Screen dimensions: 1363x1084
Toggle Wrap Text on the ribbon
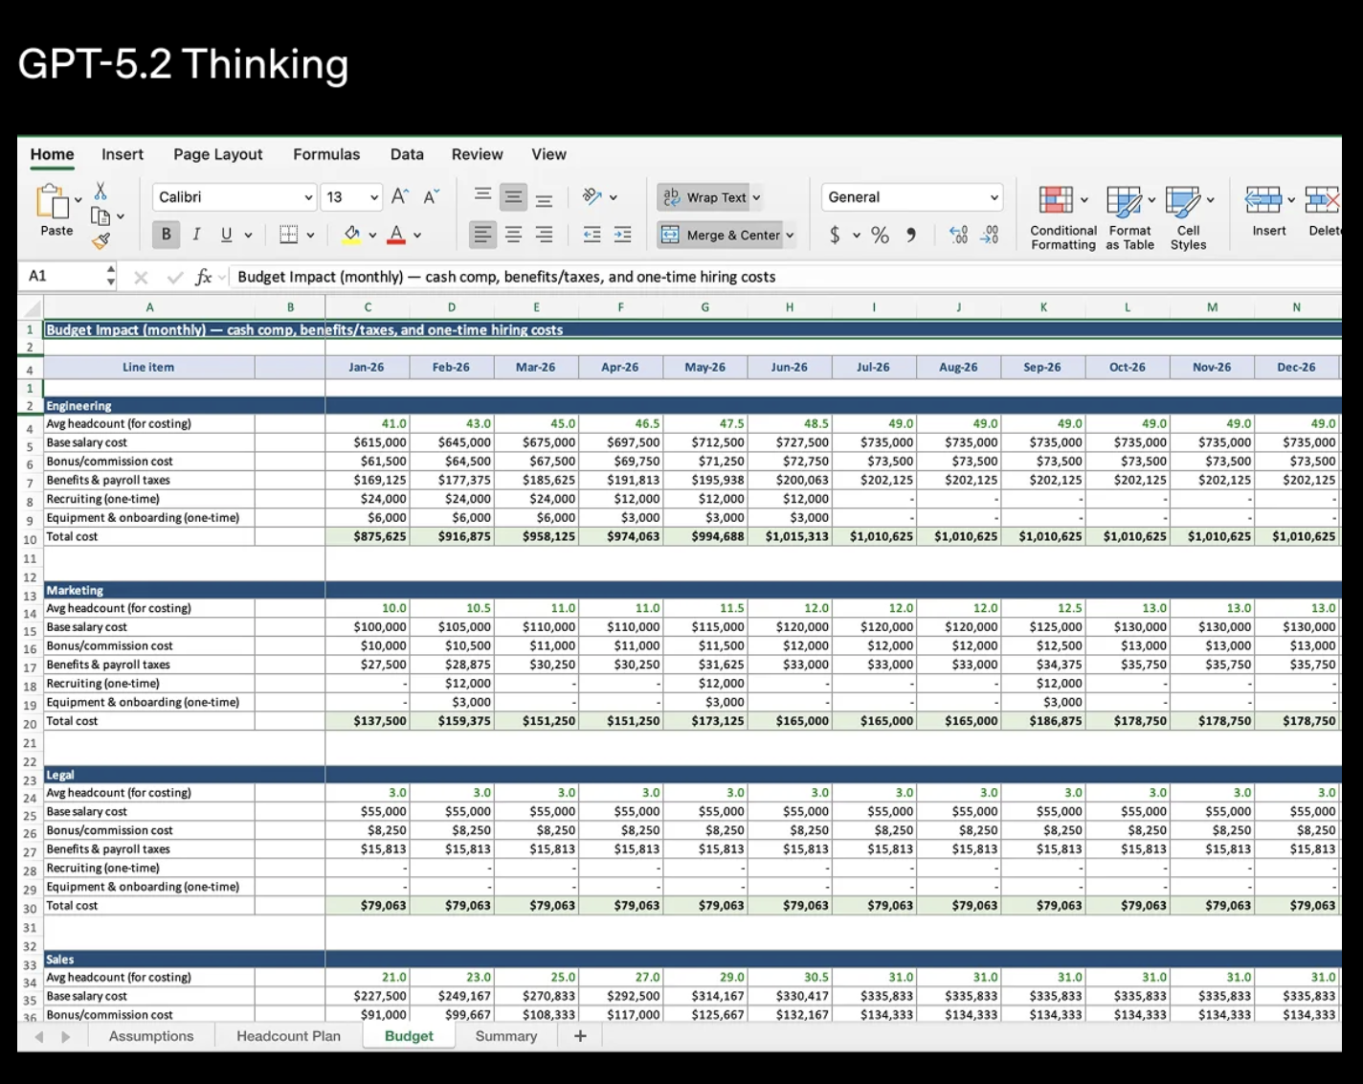coord(708,197)
